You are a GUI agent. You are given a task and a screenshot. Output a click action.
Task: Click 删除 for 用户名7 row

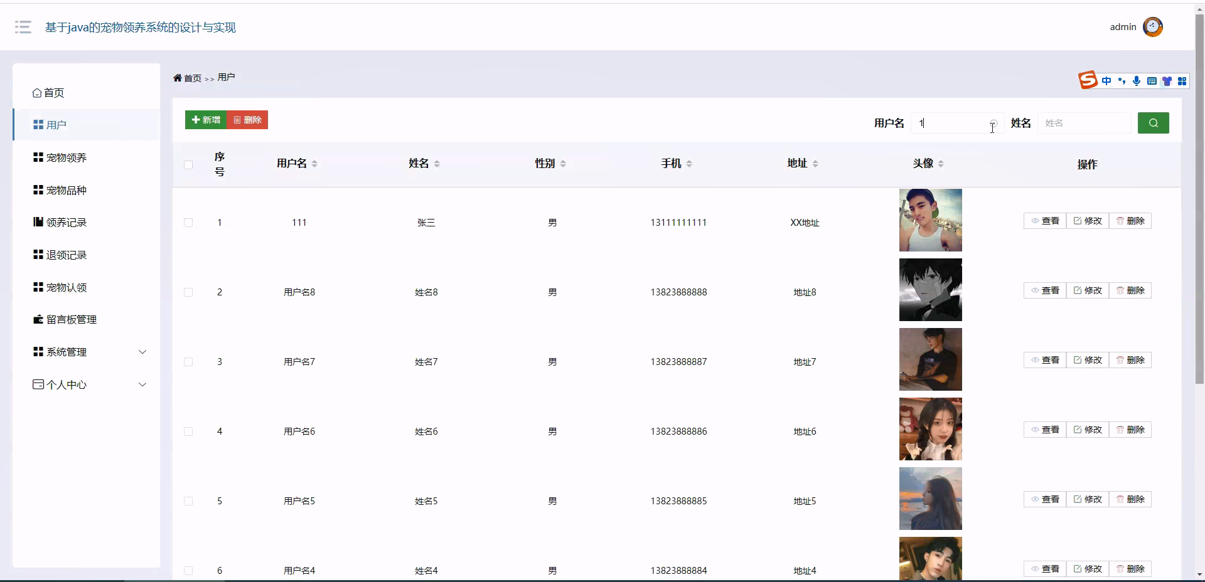coord(1130,360)
